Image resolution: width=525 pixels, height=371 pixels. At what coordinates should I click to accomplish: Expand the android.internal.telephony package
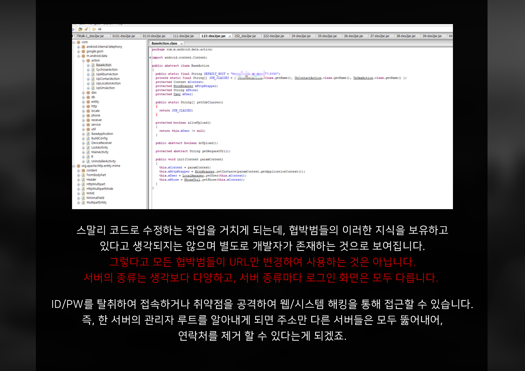(x=79, y=47)
